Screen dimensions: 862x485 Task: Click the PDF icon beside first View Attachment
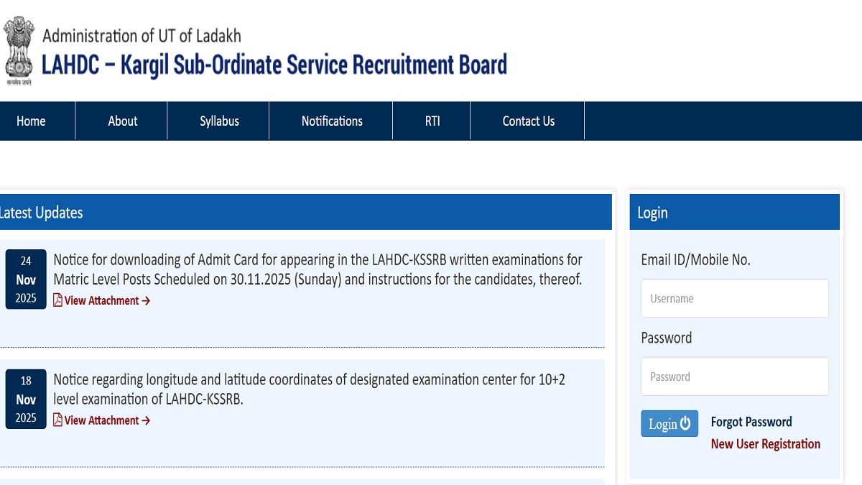point(57,300)
